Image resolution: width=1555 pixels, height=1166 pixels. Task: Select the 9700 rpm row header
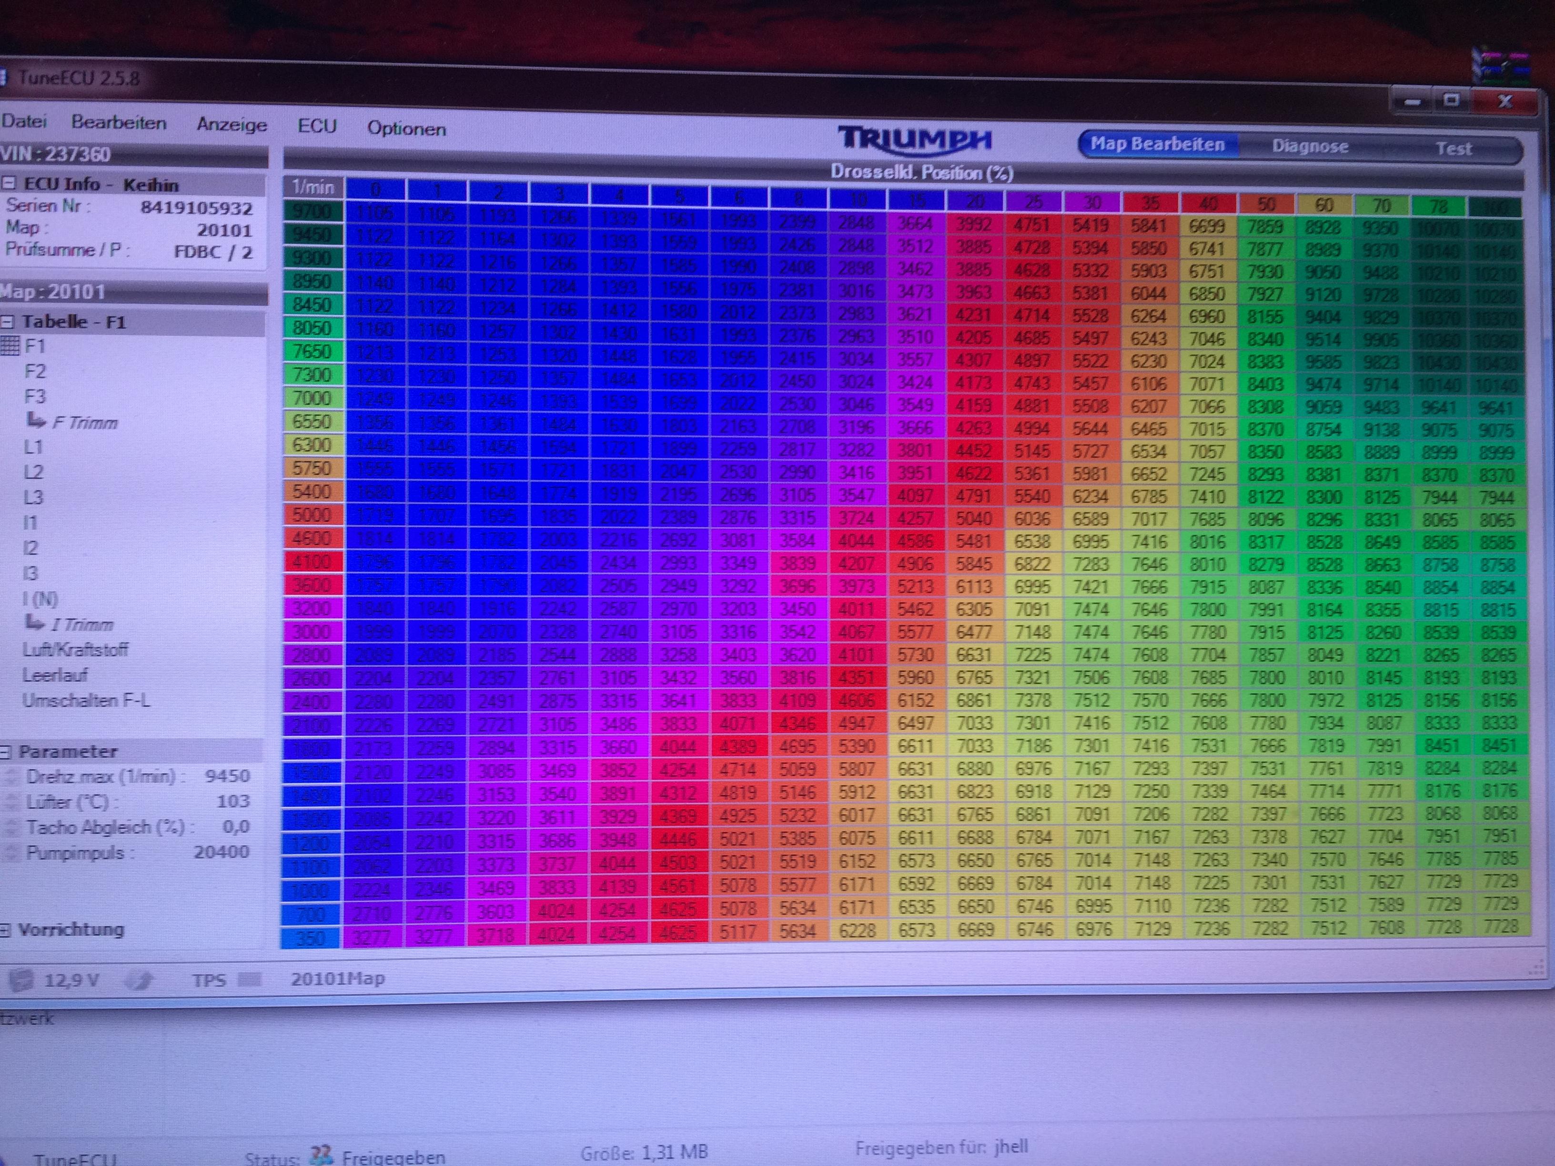[312, 210]
